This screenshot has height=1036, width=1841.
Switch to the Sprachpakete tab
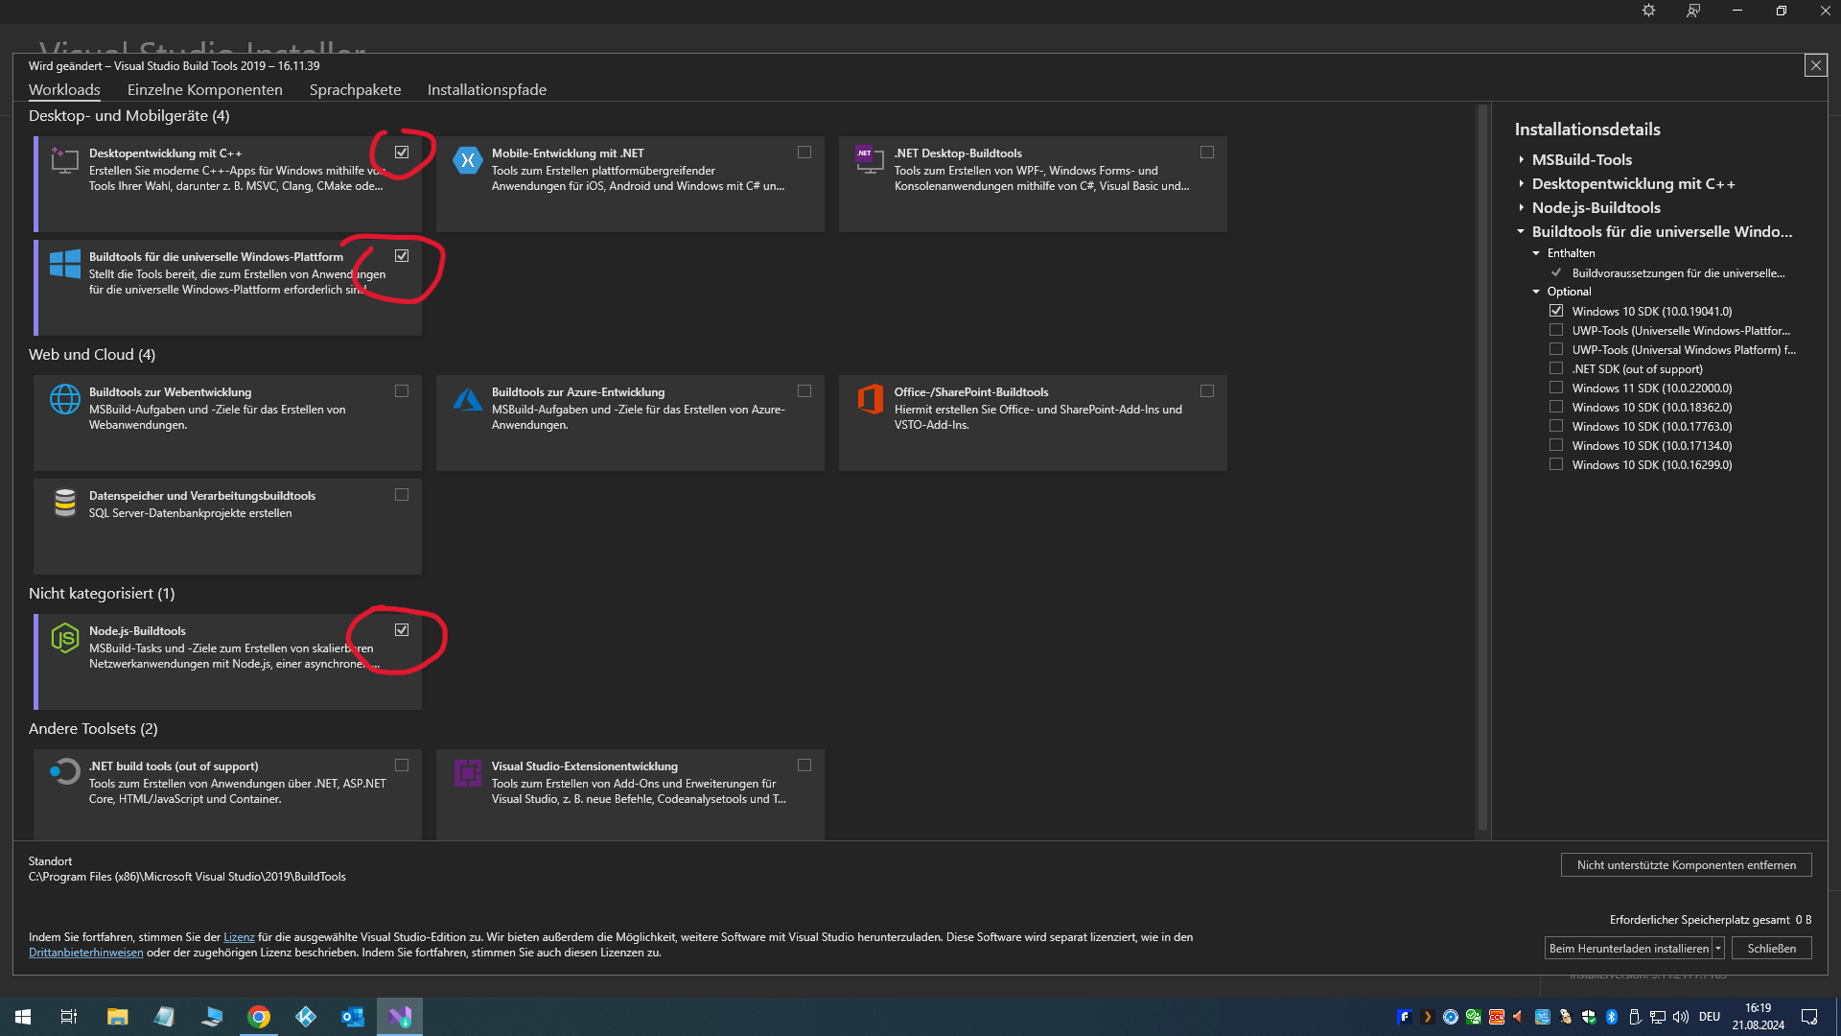point(355,90)
